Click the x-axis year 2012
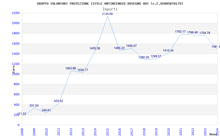Viewport: 220px width, 137px height. [71, 132]
